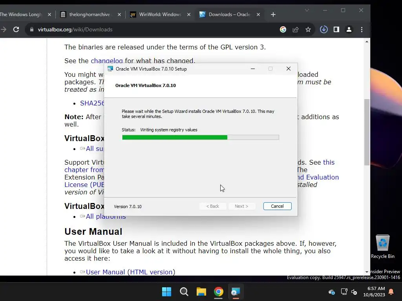Open a new Chrome tab

[273, 15]
